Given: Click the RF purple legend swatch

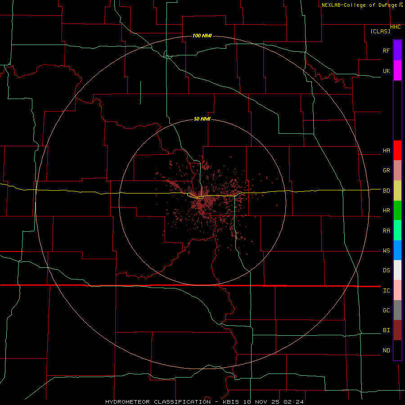Looking at the screenshot, I should pyautogui.click(x=397, y=50).
